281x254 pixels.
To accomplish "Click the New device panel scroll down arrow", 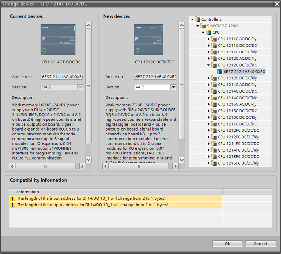I will point(182,160).
